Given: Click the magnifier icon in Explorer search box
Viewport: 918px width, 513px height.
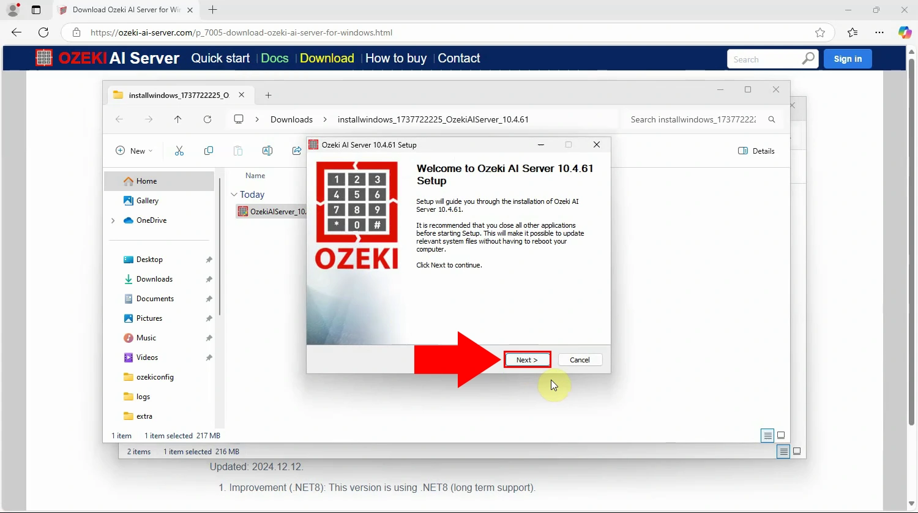Looking at the screenshot, I should tap(772, 119).
